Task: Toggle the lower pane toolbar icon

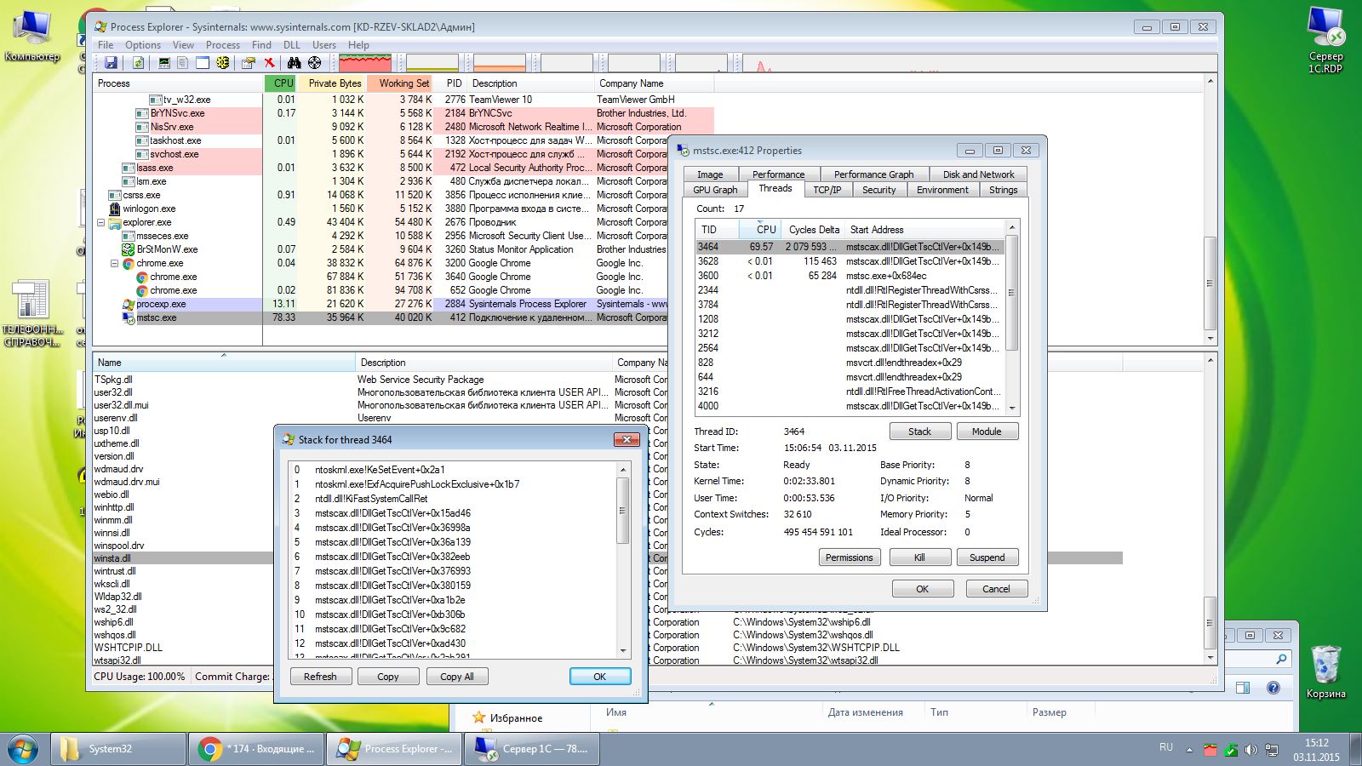Action: pyautogui.click(x=203, y=63)
